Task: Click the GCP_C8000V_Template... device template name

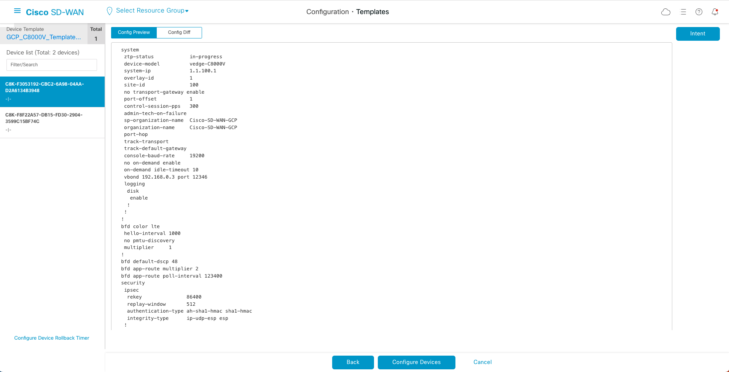Action: coord(44,37)
